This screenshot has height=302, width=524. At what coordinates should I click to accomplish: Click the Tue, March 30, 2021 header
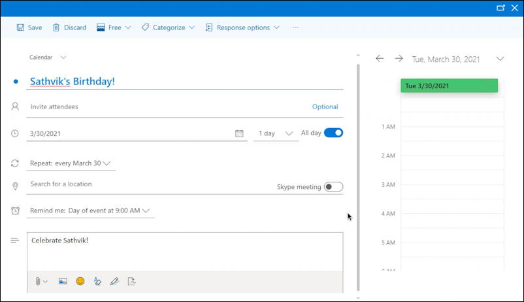tap(446, 59)
